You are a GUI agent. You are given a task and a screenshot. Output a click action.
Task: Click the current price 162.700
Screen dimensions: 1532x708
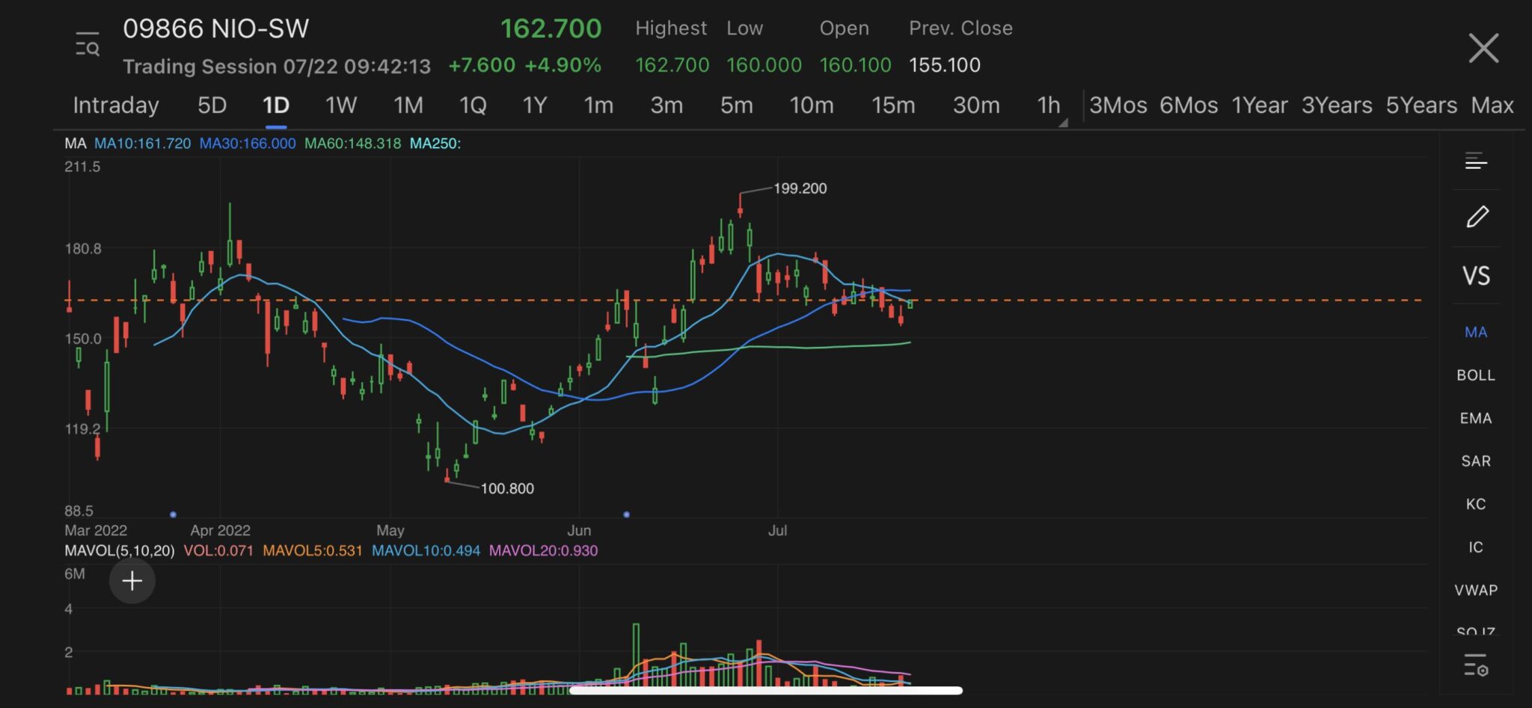551,28
